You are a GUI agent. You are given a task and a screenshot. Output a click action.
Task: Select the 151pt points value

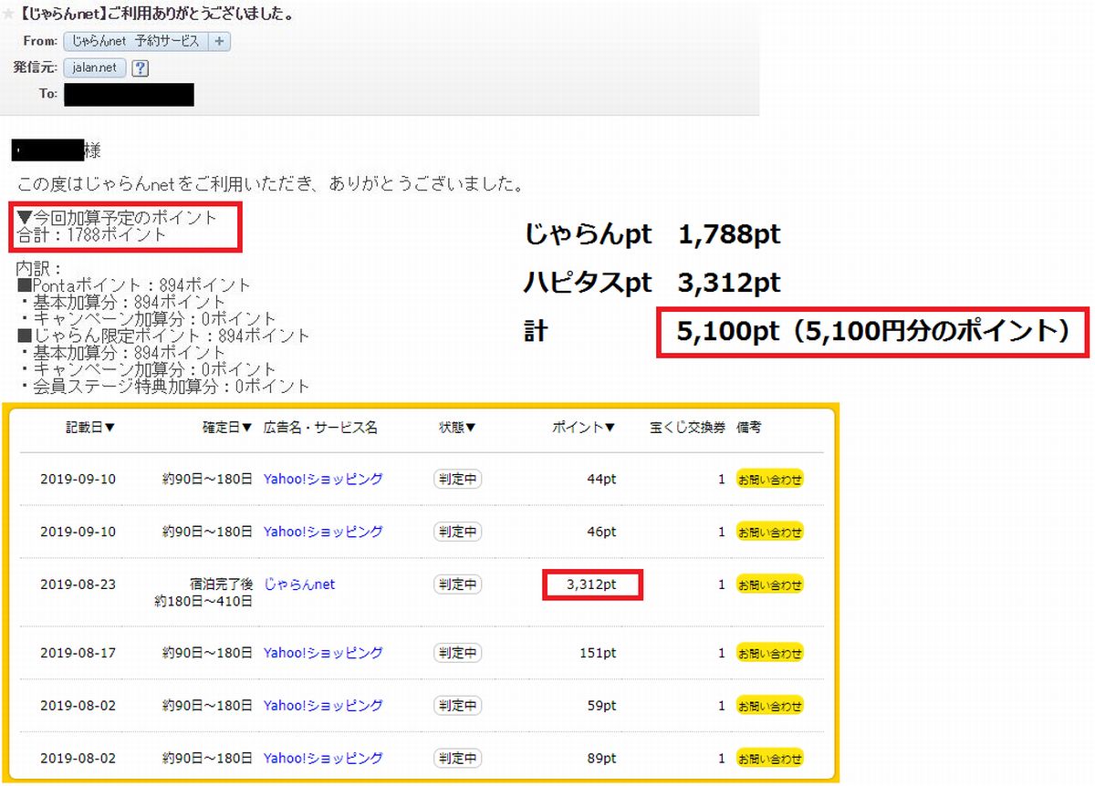[599, 653]
